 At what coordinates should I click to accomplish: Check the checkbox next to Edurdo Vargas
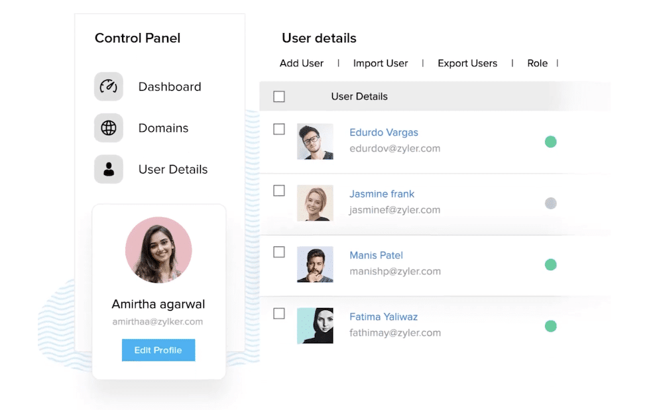coord(279,129)
